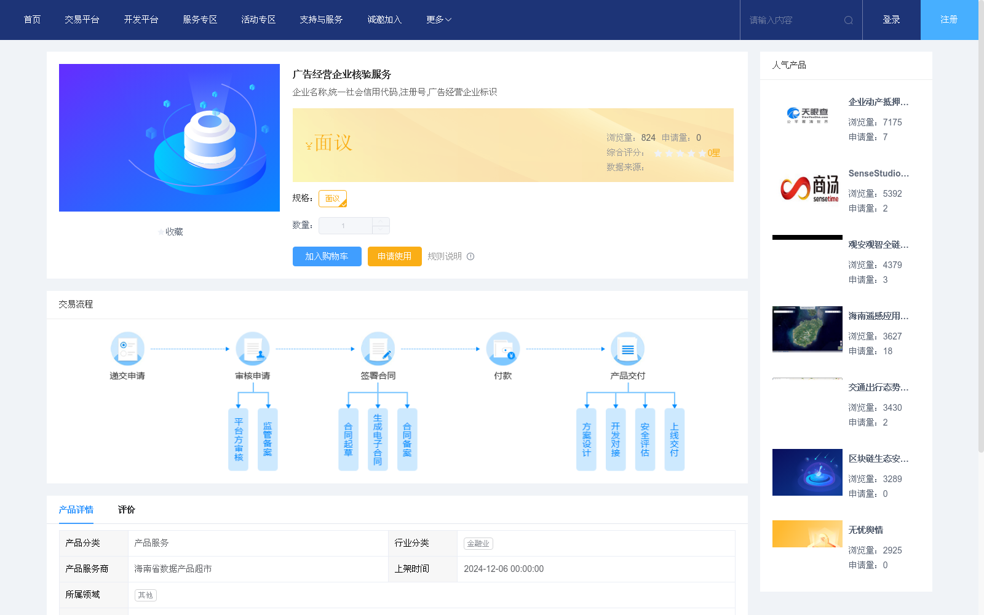
Task: Click the 审核申请 step icon
Action: pos(253,349)
